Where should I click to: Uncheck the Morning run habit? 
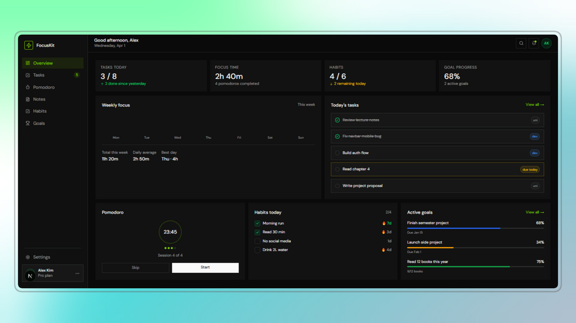pos(257,223)
